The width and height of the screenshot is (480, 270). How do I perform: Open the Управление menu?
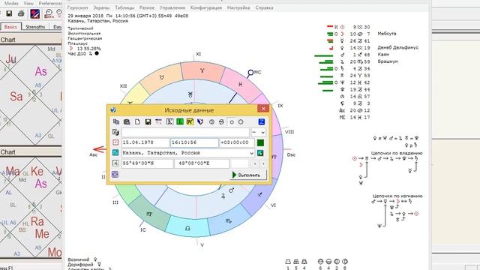tap(172, 7)
